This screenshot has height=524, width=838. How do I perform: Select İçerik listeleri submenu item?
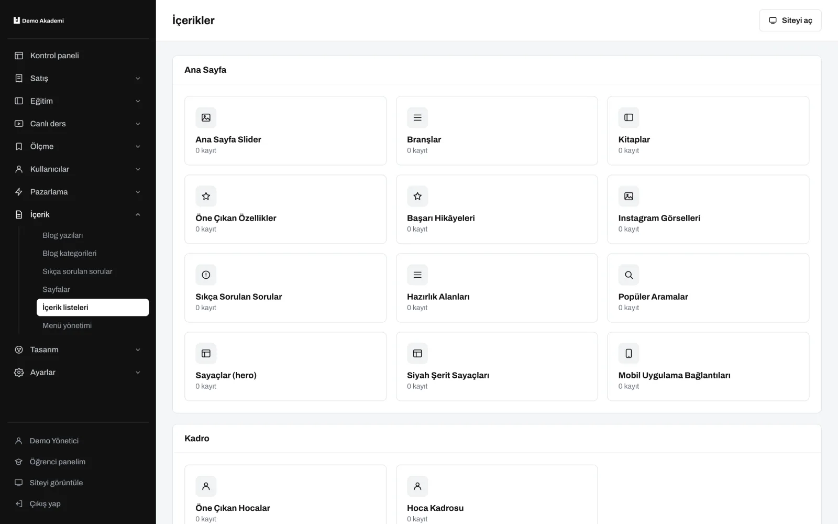pyautogui.click(x=93, y=308)
